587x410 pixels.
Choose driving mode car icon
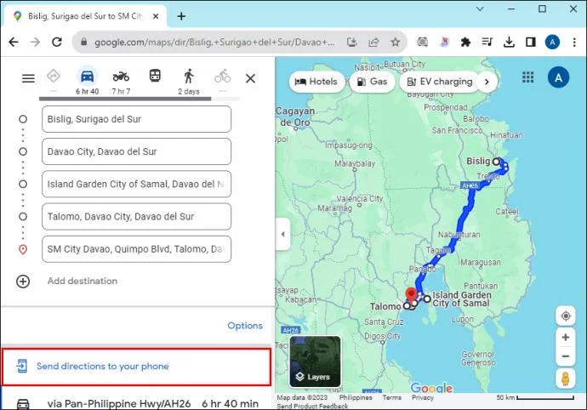[x=88, y=76]
